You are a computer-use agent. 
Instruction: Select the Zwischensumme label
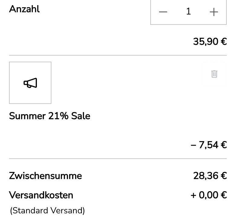[45, 176]
